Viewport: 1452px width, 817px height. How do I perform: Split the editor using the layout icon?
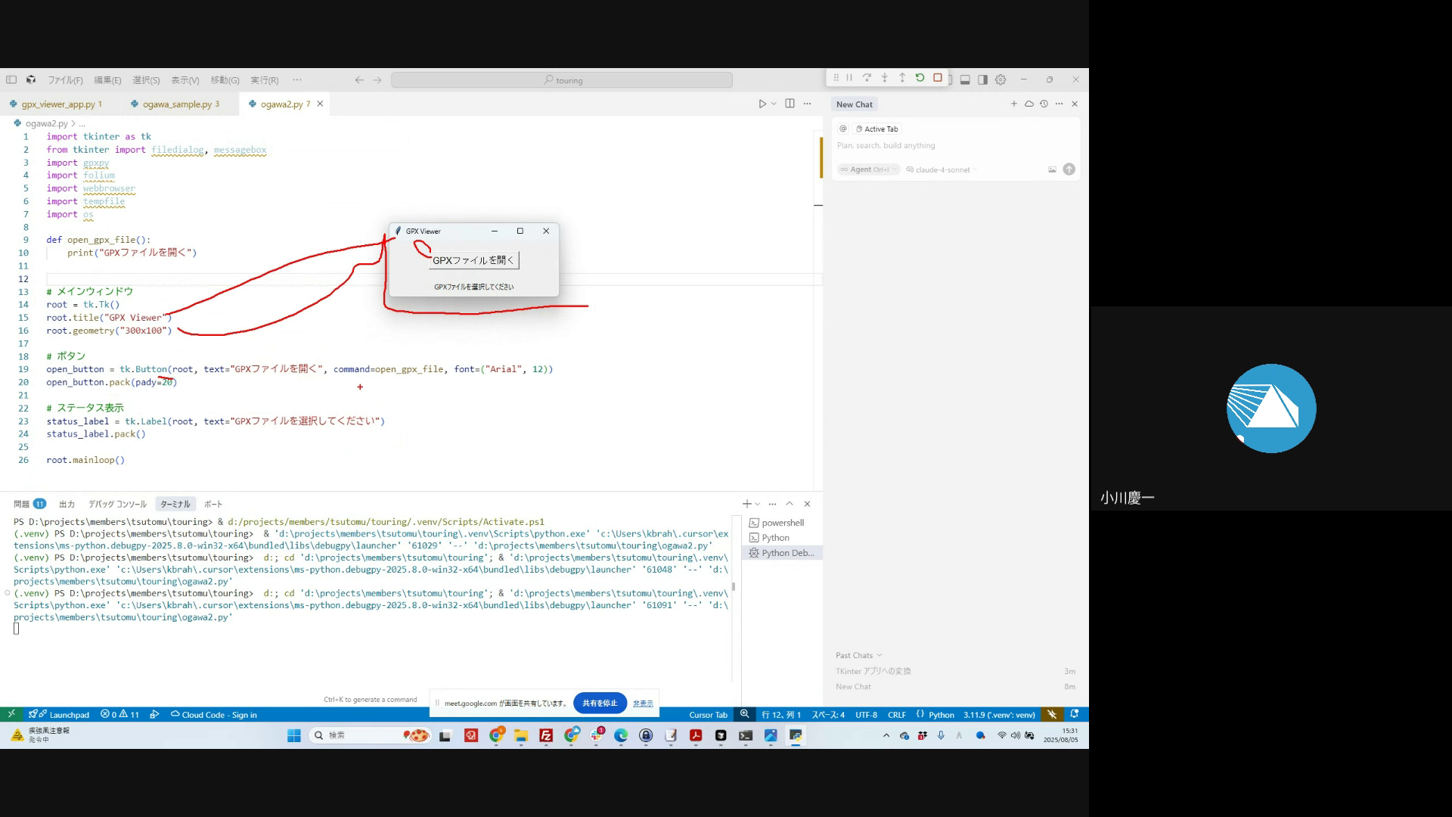click(x=790, y=104)
